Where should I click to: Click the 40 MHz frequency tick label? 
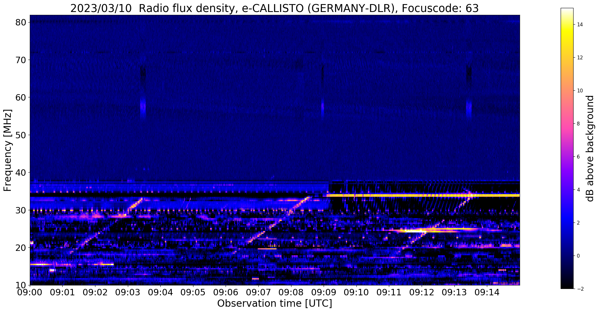click(x=21, y=173)
